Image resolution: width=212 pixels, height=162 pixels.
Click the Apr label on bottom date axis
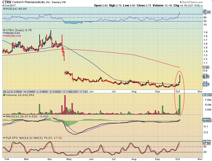50,159
